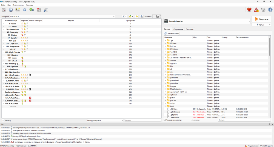Click the create backup icon near Активно
Image resolution: width=274 pixels, height=147 pixels.
click(x=142, y=16)
